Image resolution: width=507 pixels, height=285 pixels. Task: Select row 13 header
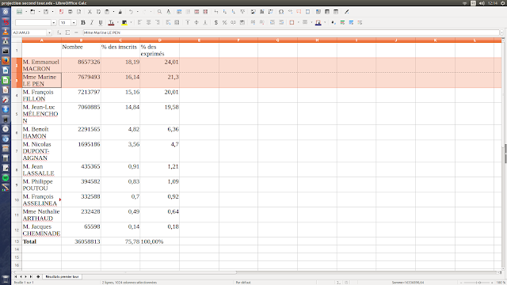pyautogui.click(x=17, y=241)
